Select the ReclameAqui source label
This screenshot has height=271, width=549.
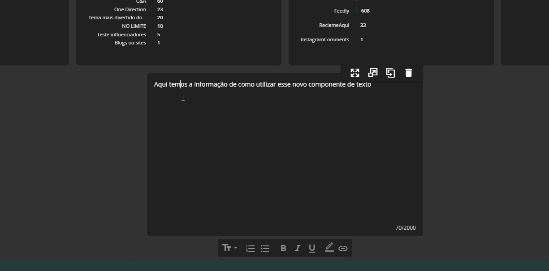click(x=334, y=25)
